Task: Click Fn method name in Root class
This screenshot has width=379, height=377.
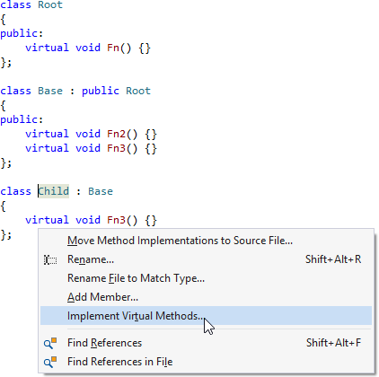Action: [x=113, y=48]
